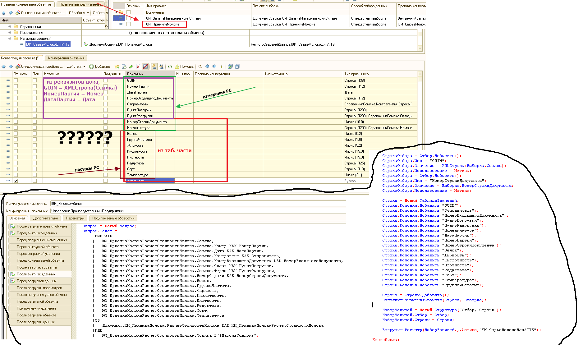This screenshot has width=583, height=345.
Task: Open Конвертация значений tab
Action: (66, 58)
